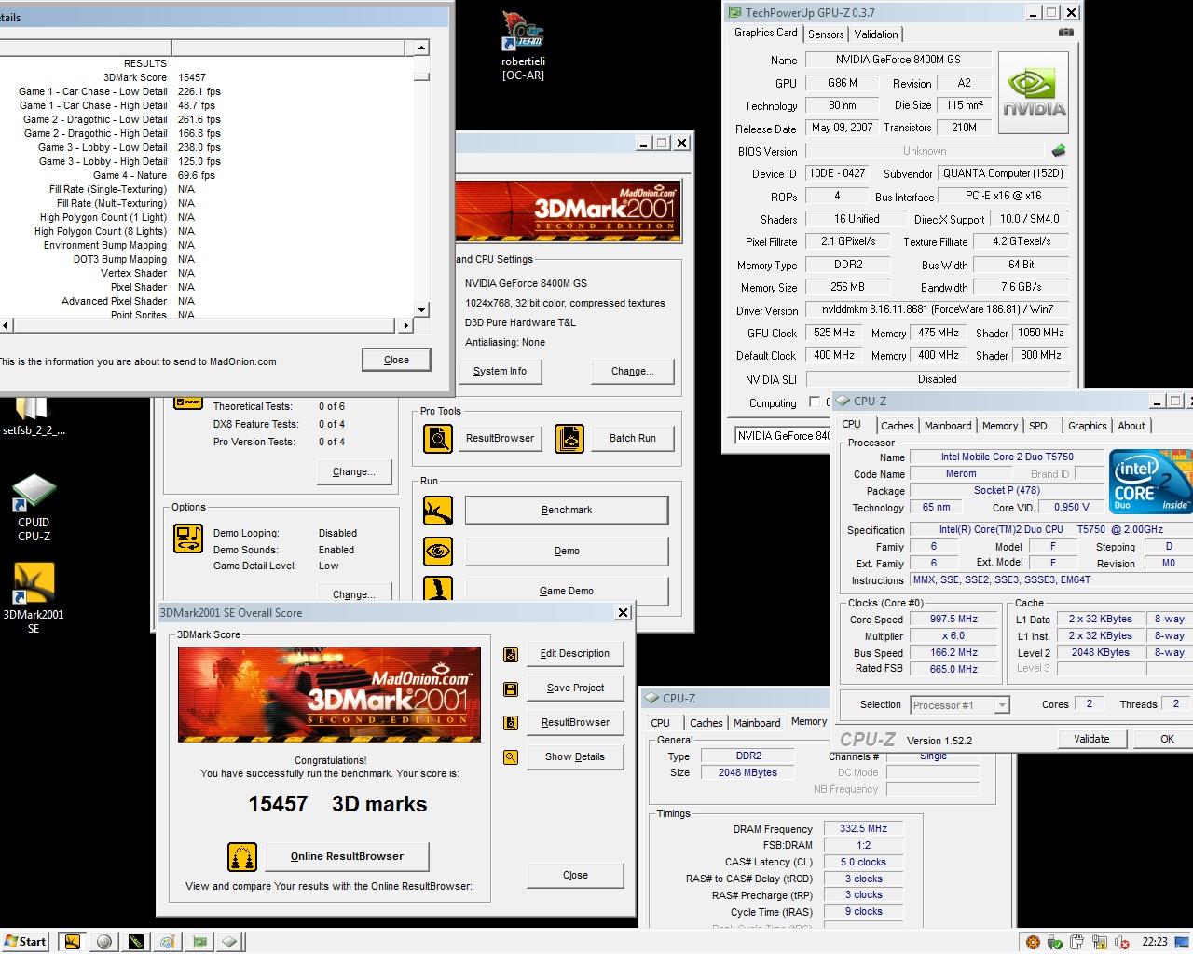
Task: Click the 3DMark2001 taskbar button
Action: coord(73,942)
